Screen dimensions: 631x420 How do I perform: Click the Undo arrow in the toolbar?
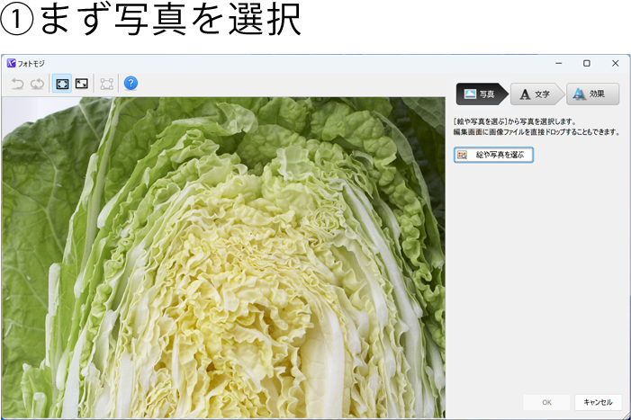pos(17,84)
